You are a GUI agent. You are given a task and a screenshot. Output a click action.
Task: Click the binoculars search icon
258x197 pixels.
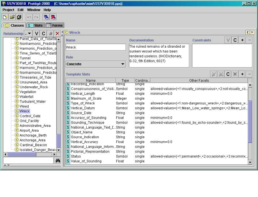pos(58,161)
